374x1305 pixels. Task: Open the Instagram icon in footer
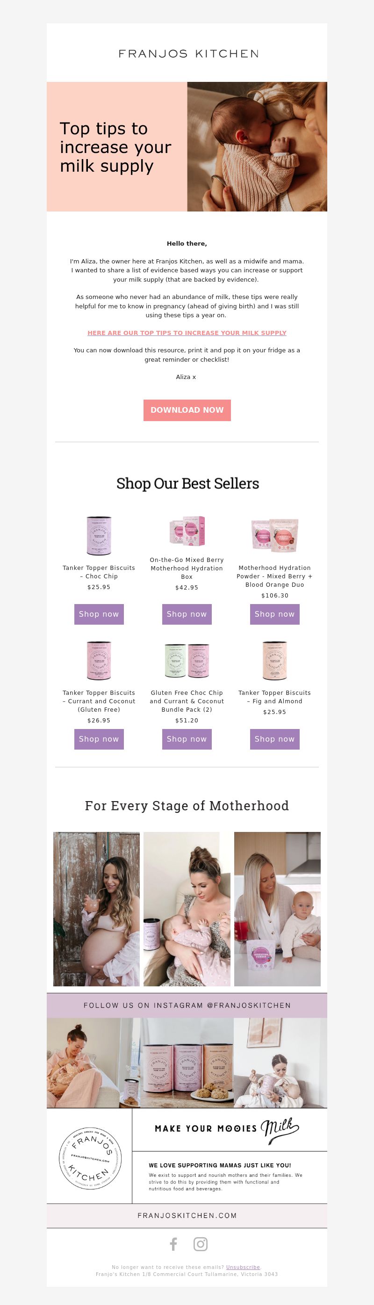pyautogui.click(x=201, y=1244)
